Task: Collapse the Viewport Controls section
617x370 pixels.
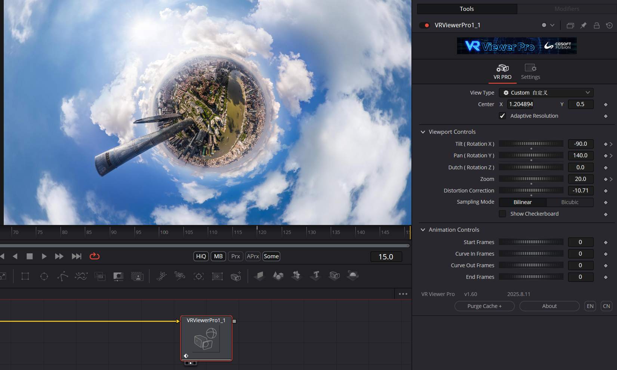Action: pyautogui.click(x=423, y=132)
